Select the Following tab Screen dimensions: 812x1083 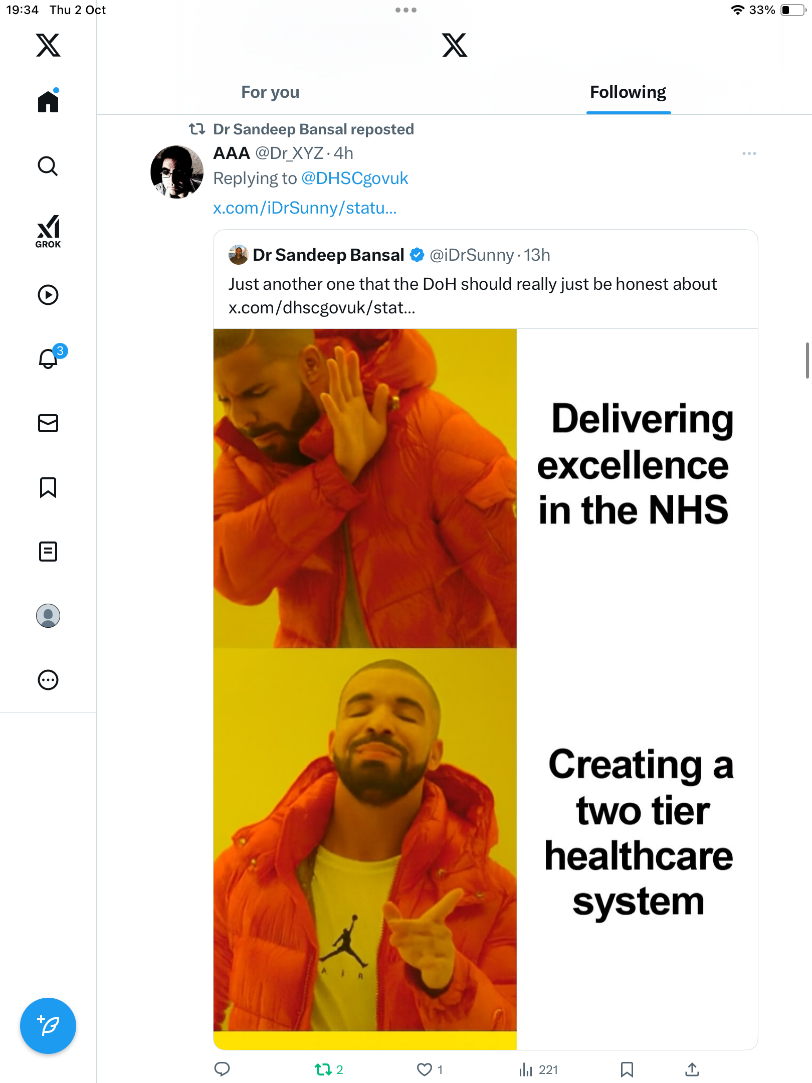[628, 92]
